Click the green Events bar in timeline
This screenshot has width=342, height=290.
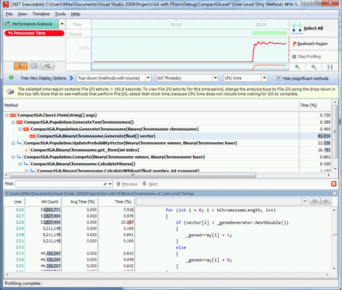click(269, 33)
